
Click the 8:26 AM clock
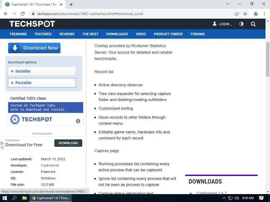pos(248,198)
